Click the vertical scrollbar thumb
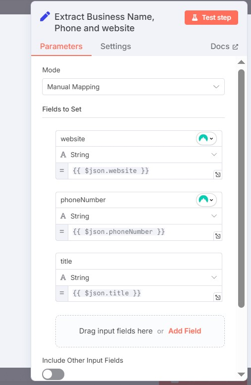 point(242,188)
